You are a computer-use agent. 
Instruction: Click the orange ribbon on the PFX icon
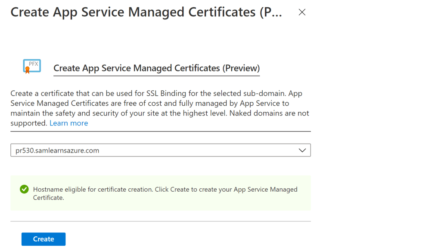(x=28, y=70)
